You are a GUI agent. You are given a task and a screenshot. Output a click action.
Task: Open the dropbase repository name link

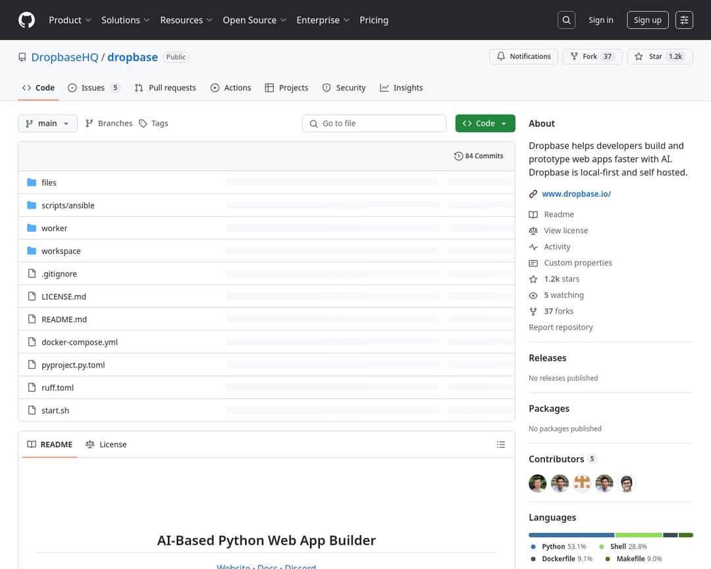click(132, 57)
